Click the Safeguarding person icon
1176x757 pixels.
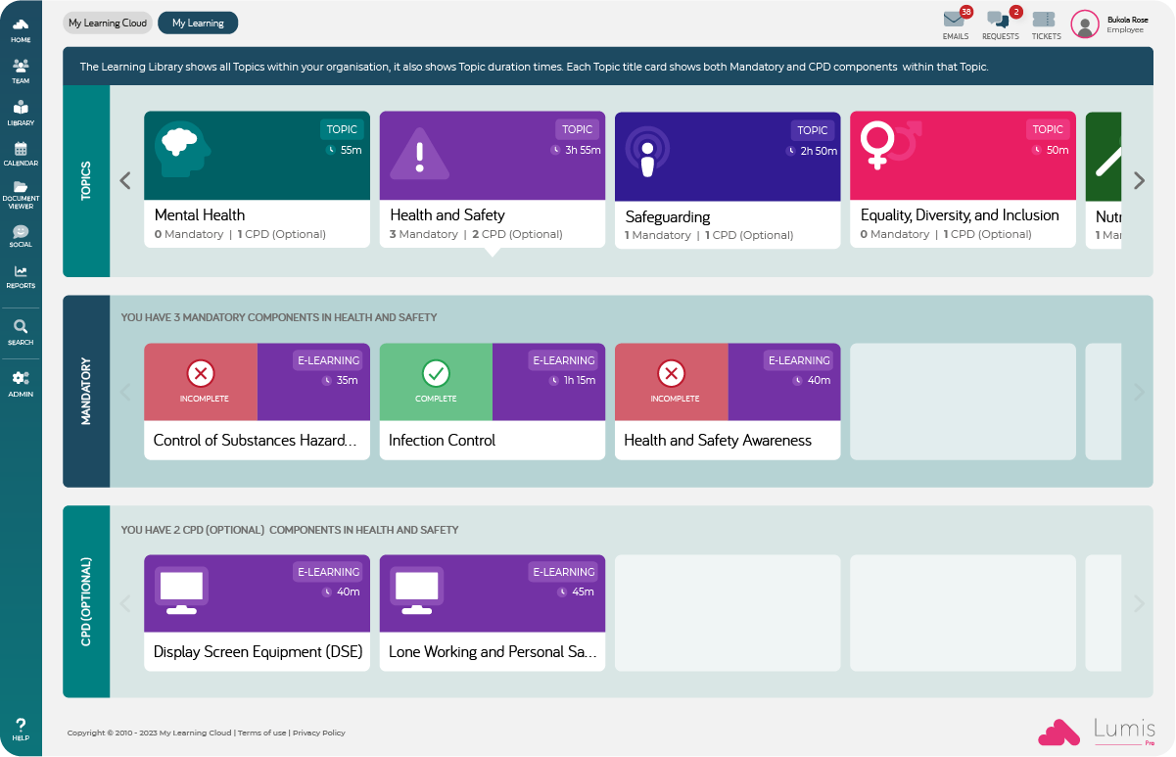click(647, 152)
